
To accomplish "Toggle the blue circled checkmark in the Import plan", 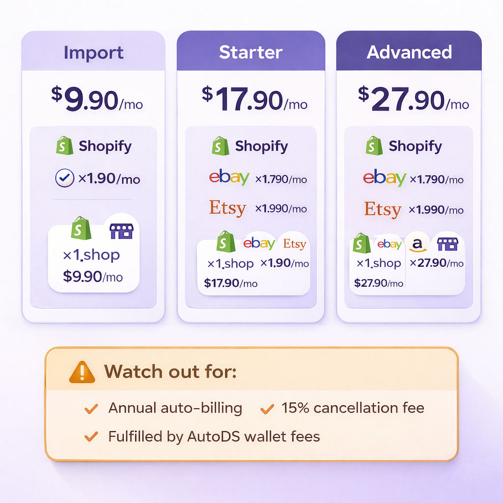I will click(x=63, y=179).
